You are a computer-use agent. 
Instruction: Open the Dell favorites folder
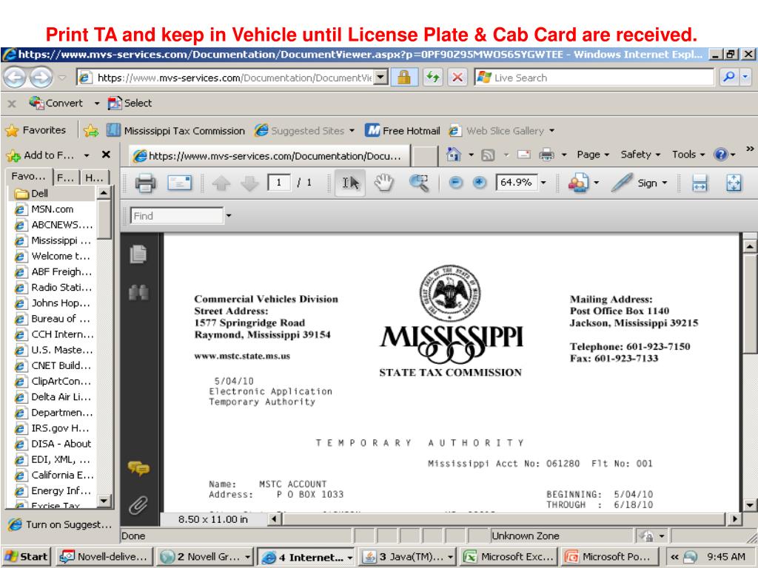(x=32, y=194)
